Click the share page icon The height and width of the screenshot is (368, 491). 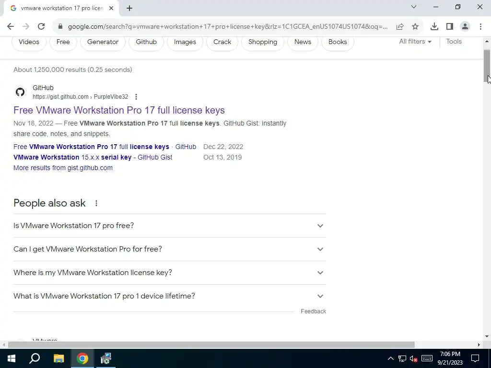click(x=400, y=27)
